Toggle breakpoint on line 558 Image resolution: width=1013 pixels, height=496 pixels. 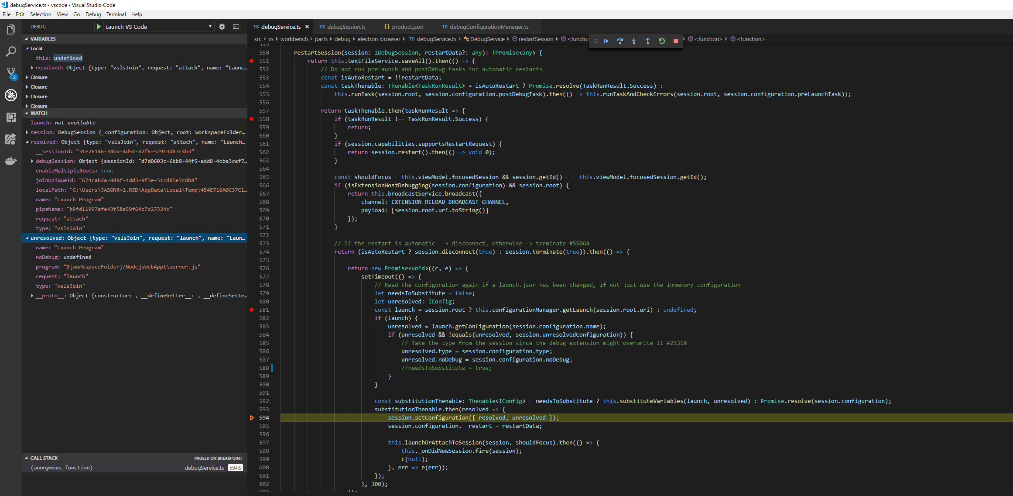point(252,119)
